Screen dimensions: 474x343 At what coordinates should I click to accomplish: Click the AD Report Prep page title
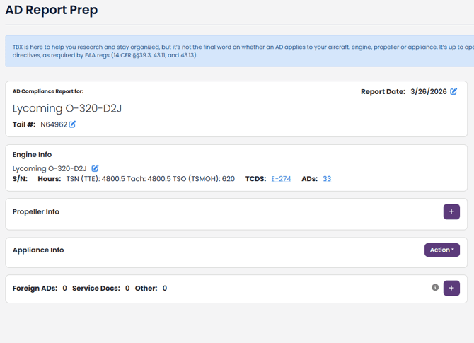pos(52,11)
